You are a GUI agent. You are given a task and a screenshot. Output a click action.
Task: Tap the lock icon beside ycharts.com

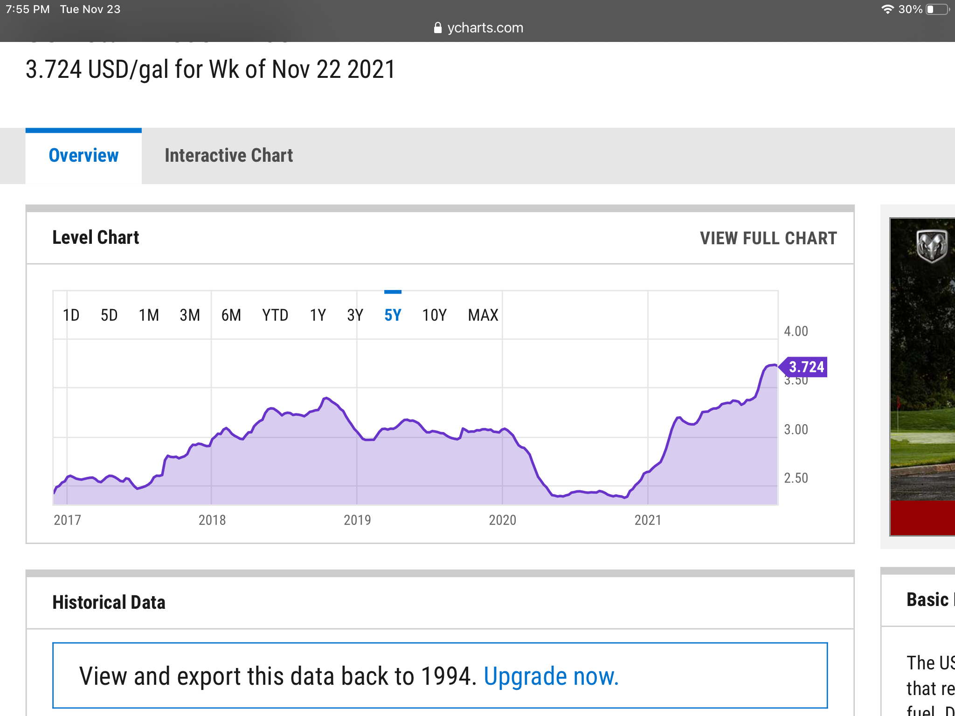click(437, 28)
